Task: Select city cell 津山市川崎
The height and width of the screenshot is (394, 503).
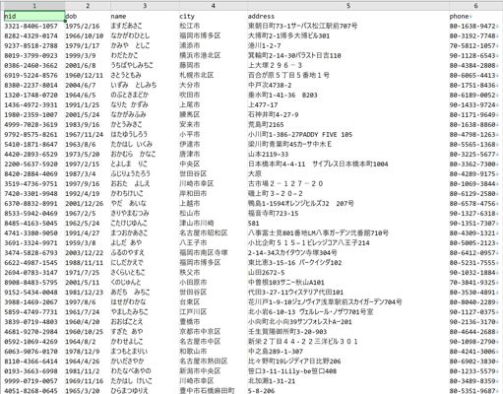Action: click(213, 223)
